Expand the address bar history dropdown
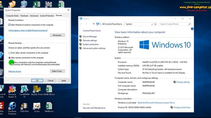 coord(152,24)
